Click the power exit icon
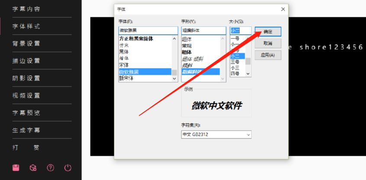This screenshot has height=180, width=366. click(x=68, y=167)
